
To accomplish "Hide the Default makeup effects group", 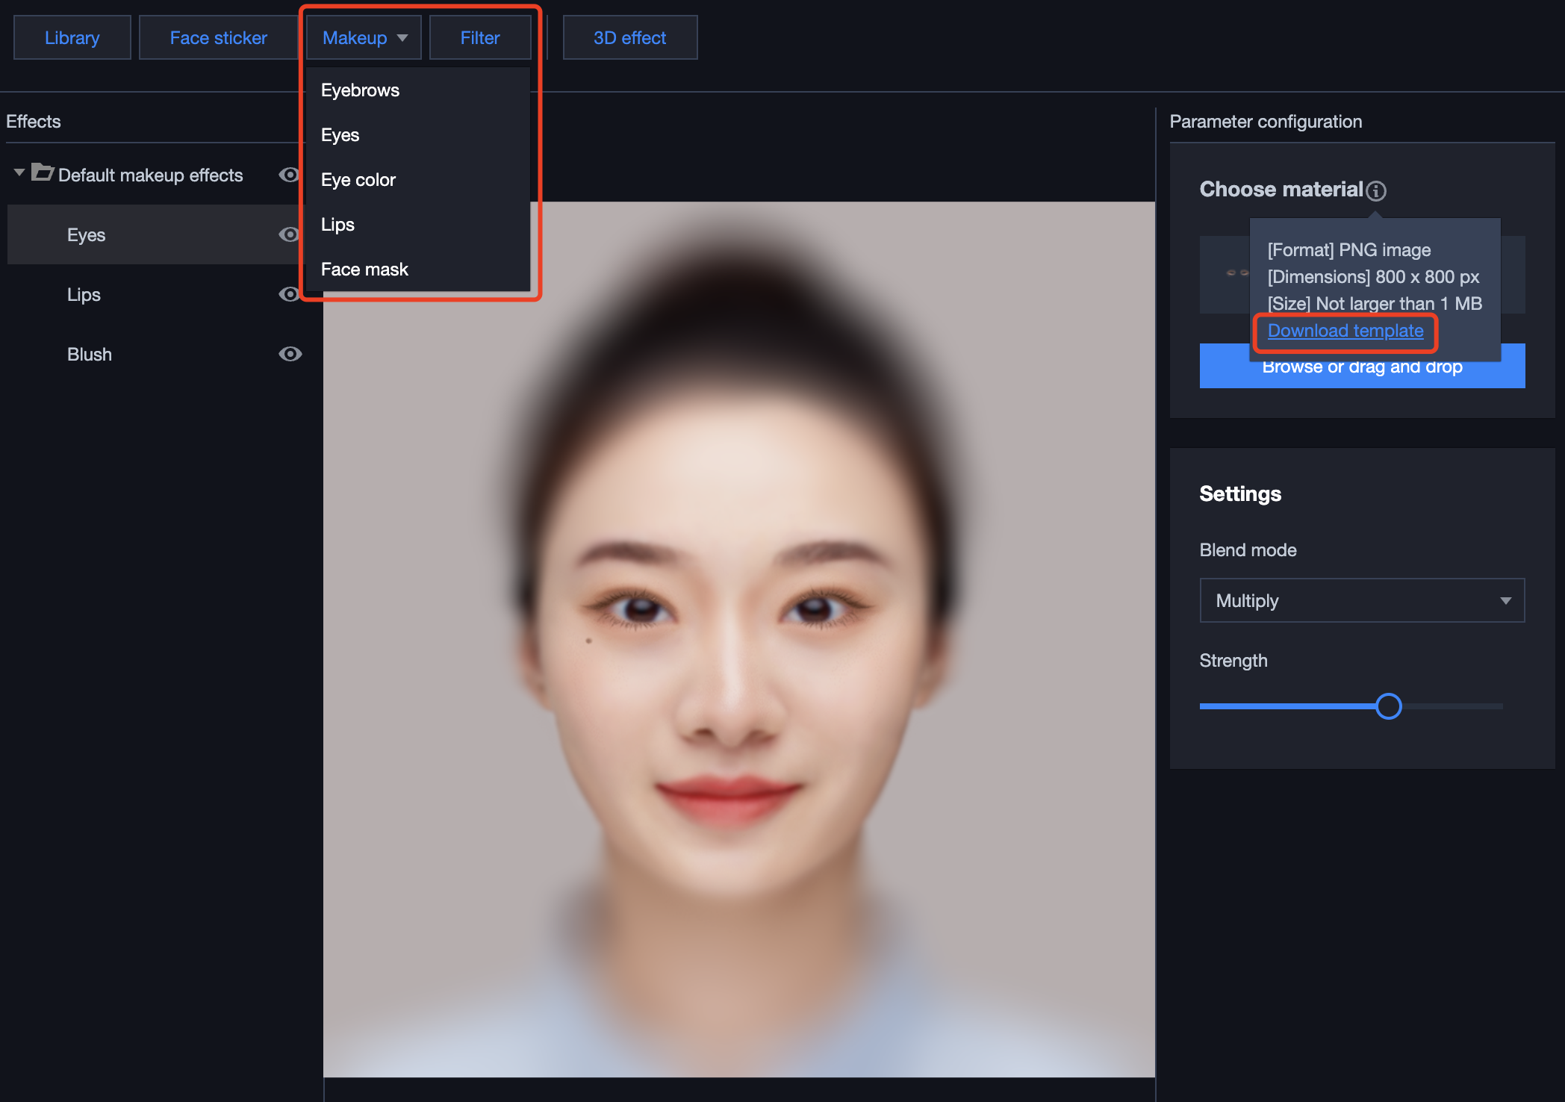I will (289, 175).
